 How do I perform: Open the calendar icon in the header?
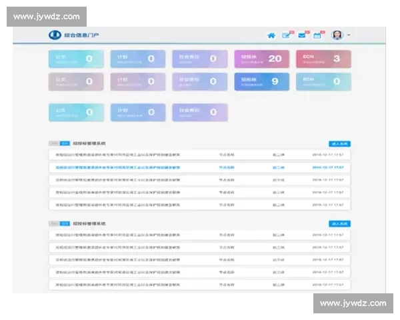[x=318, y=35]
